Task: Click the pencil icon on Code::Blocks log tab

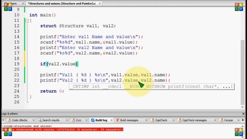Action: click(x=9, y=120)
